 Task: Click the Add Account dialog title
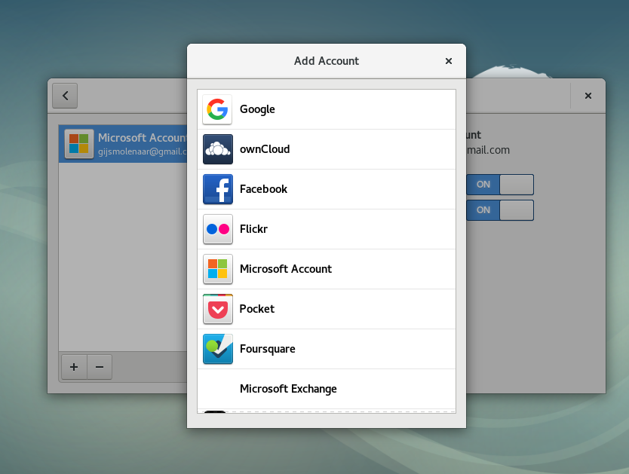tap(327, 61)
